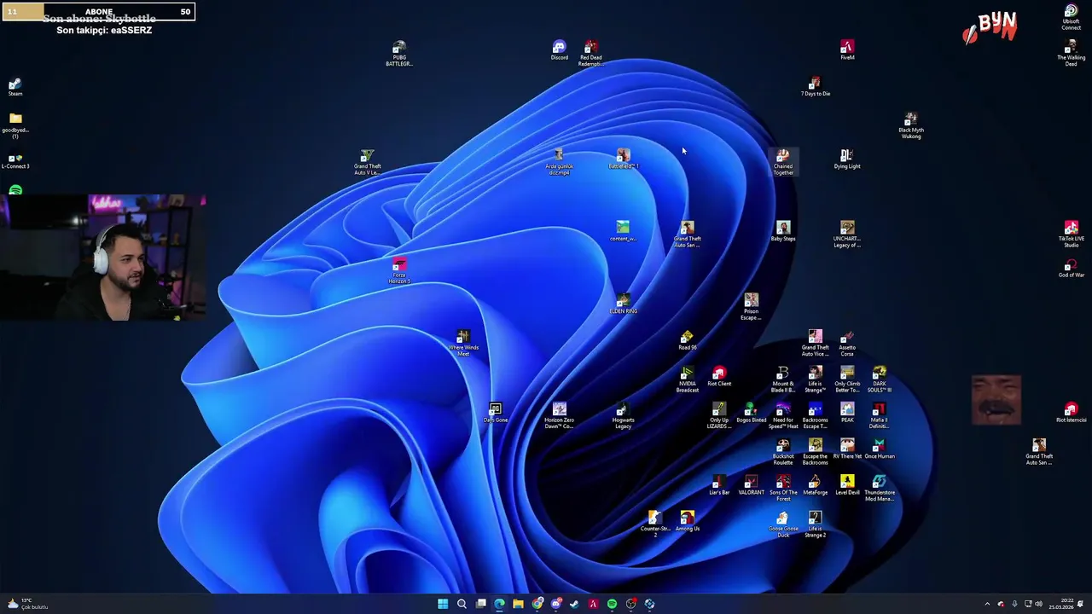Screen dimensions: 1092x614
Task: Open File Explorer from the taskbar
Action: 518,604
